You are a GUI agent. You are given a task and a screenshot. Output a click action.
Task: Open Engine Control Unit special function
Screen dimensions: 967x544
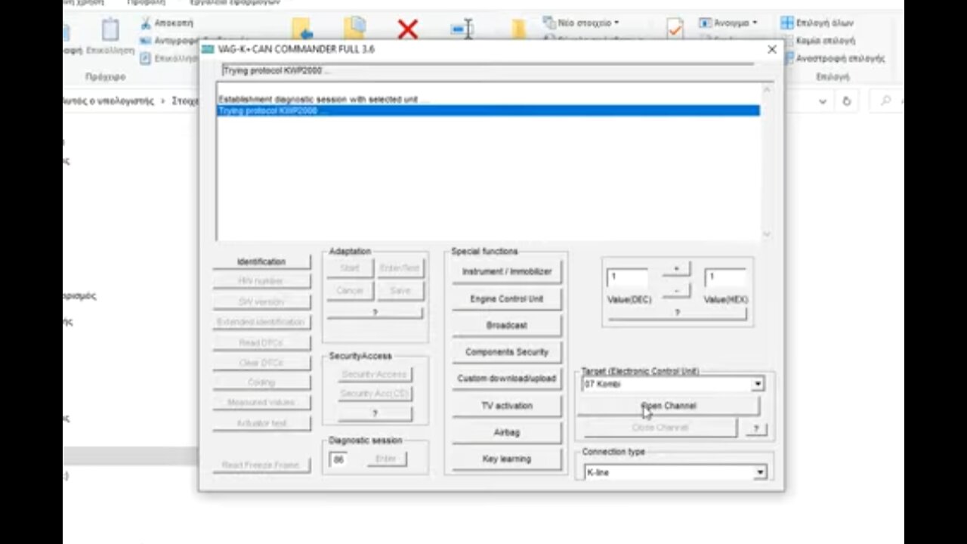[507, 298]
